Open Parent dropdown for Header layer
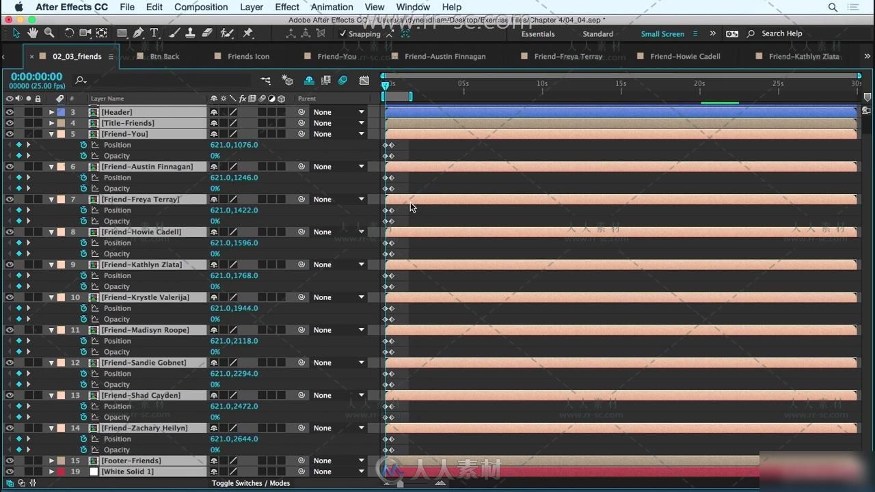The image size is (875, 492). [x=339, y=112]
